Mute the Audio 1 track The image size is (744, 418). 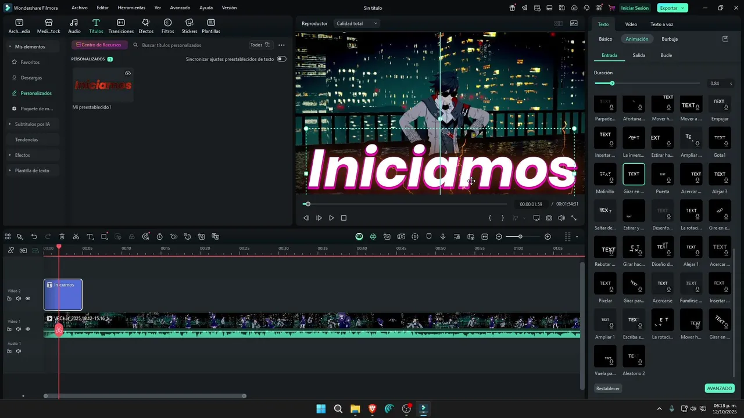click(x=19, y=351)
